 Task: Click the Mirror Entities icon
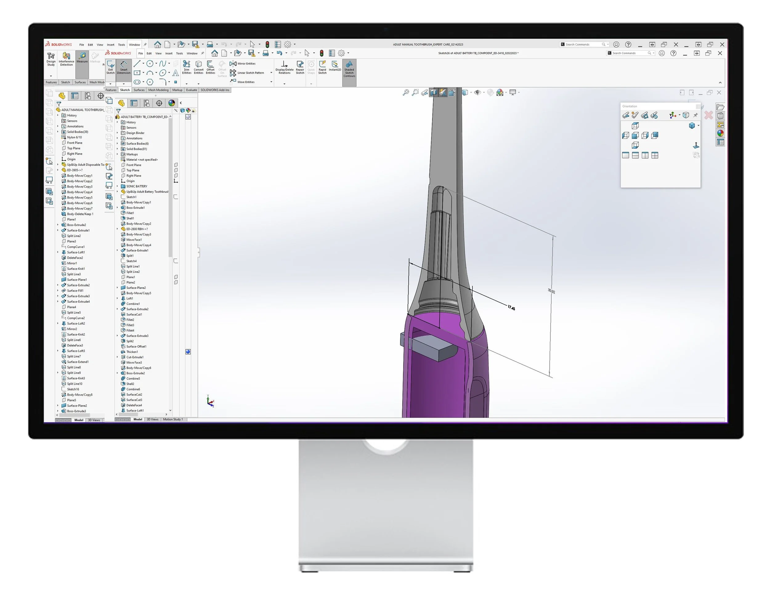coord(233,63)
